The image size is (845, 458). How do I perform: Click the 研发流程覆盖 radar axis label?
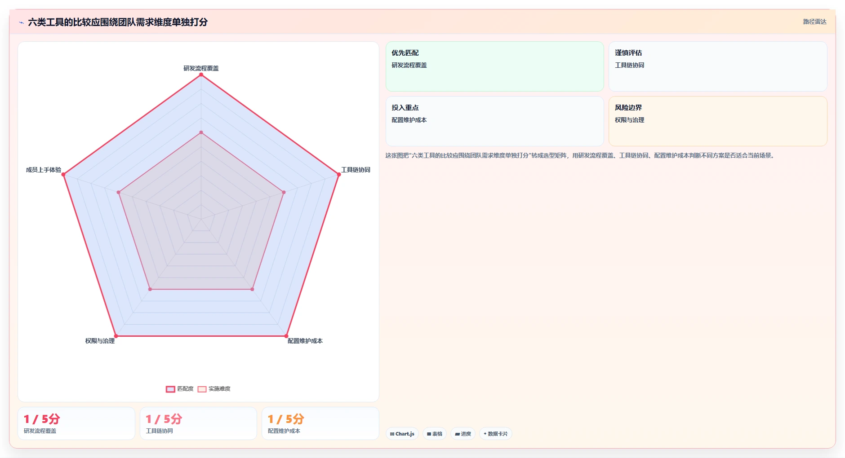tap(201, 68)
